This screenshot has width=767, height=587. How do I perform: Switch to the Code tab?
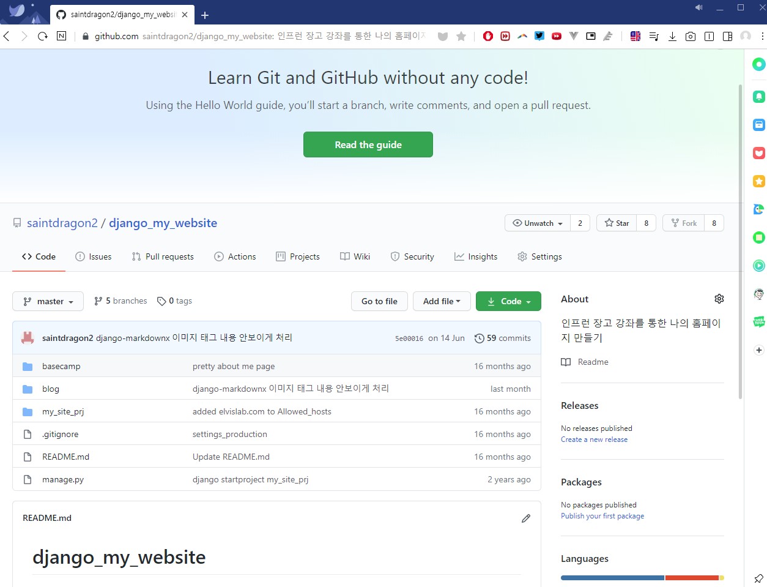coord(39,256)
